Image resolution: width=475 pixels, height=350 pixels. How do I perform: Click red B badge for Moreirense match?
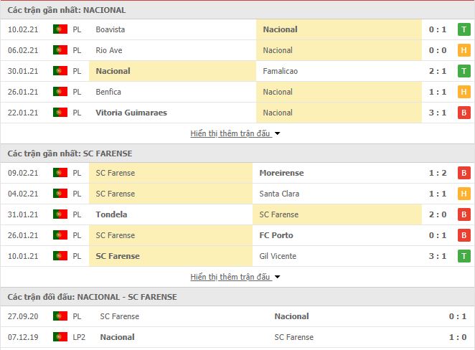click(464, 173)
